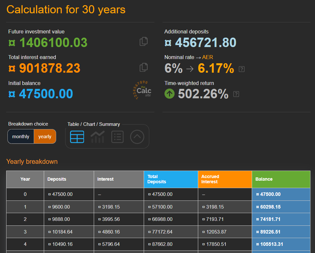Click the Year 0 balance cell
Screen dimensions: 315x253
pyautogui.click(x=281, y=194)
